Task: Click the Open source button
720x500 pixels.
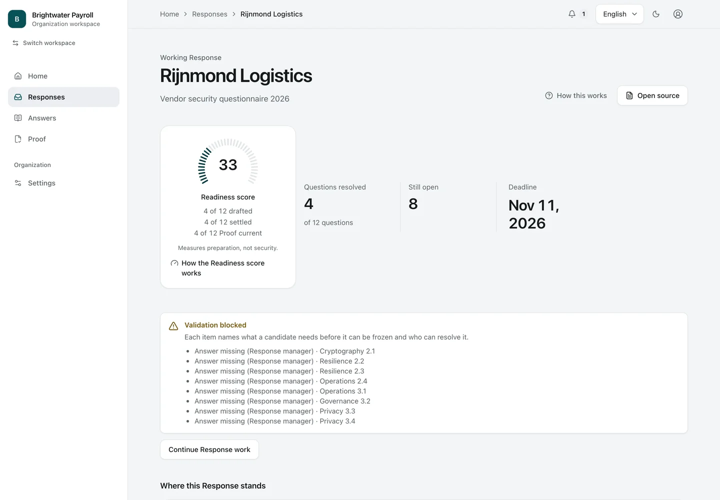Action: [x=652, y=95]
